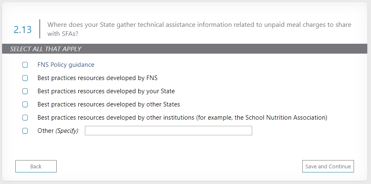Click the 'developed by other States' option label
The image size is (371, 184).
[108, 104]
